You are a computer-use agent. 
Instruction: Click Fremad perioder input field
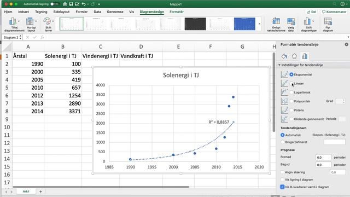pos(323,158)
